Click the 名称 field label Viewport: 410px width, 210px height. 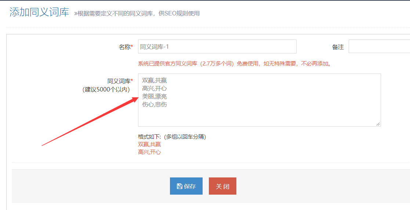tap(126, 47)
